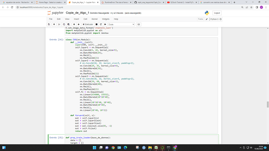The width and height of the screenshot is (269, 151).
Task: Copy selected cells using the toolbar icon
Action: tap(64, 24)
